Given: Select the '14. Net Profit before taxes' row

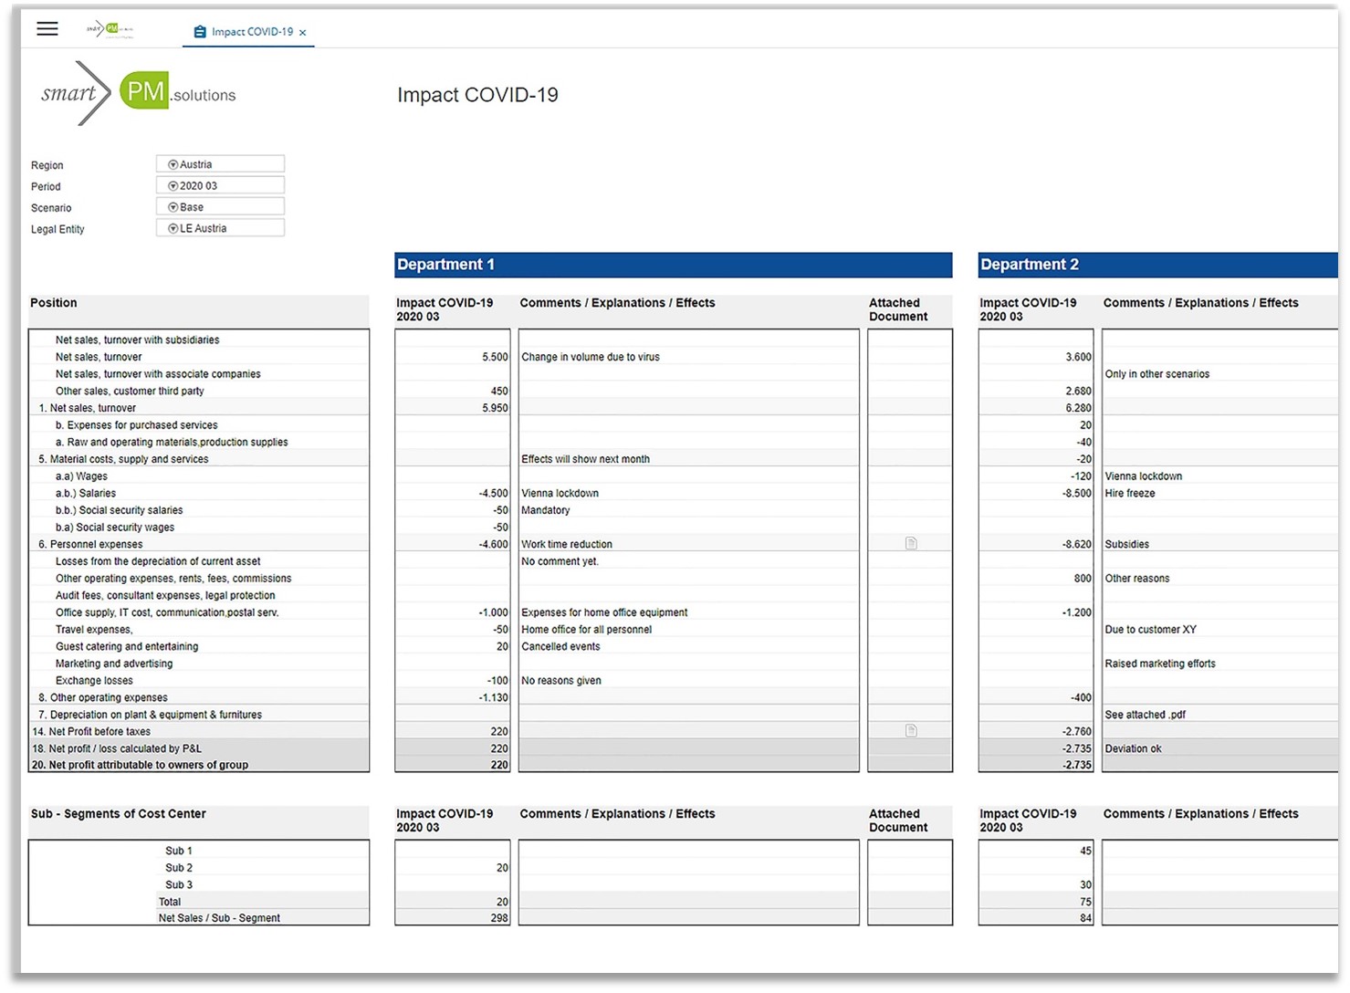Looking at the screenshot, I should tap(199, 731).
